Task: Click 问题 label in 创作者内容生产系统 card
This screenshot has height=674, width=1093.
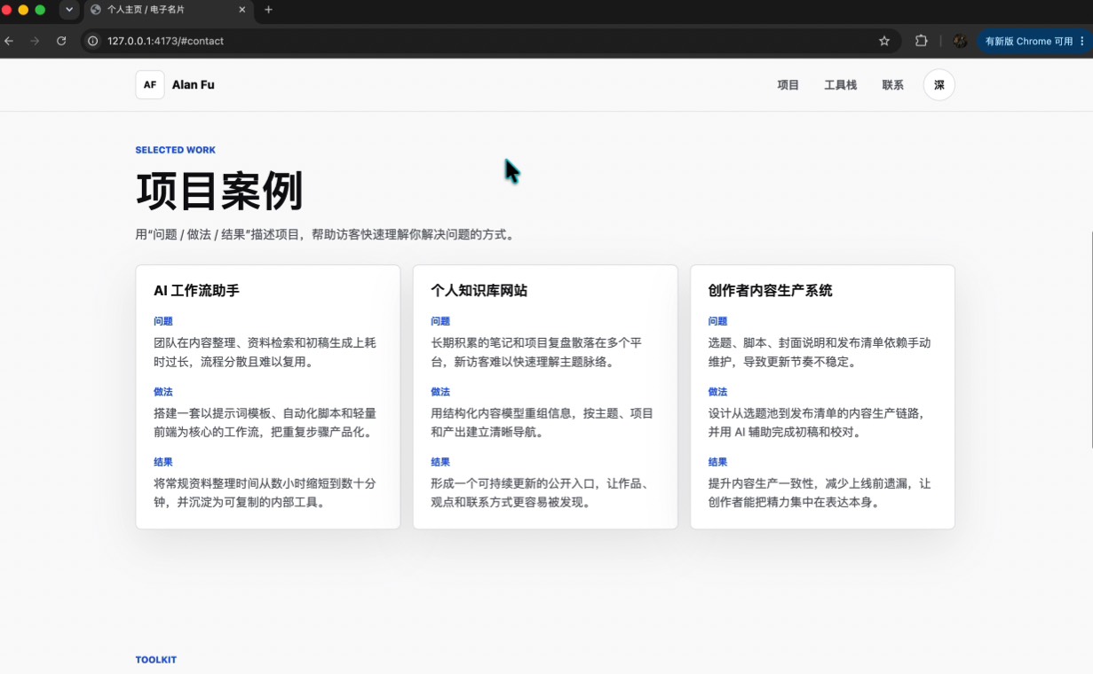Action: [718, 321]
